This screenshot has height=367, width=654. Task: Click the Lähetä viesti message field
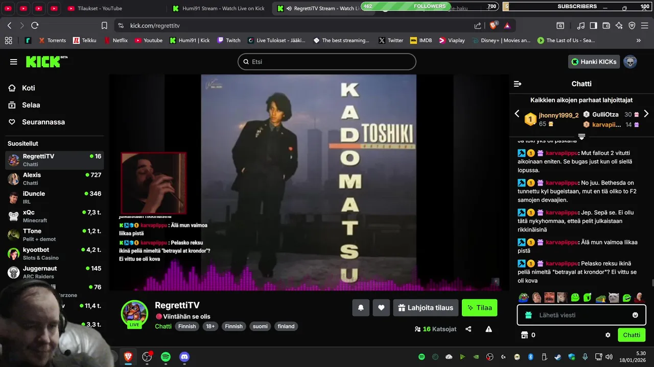[x=581, y=315]
